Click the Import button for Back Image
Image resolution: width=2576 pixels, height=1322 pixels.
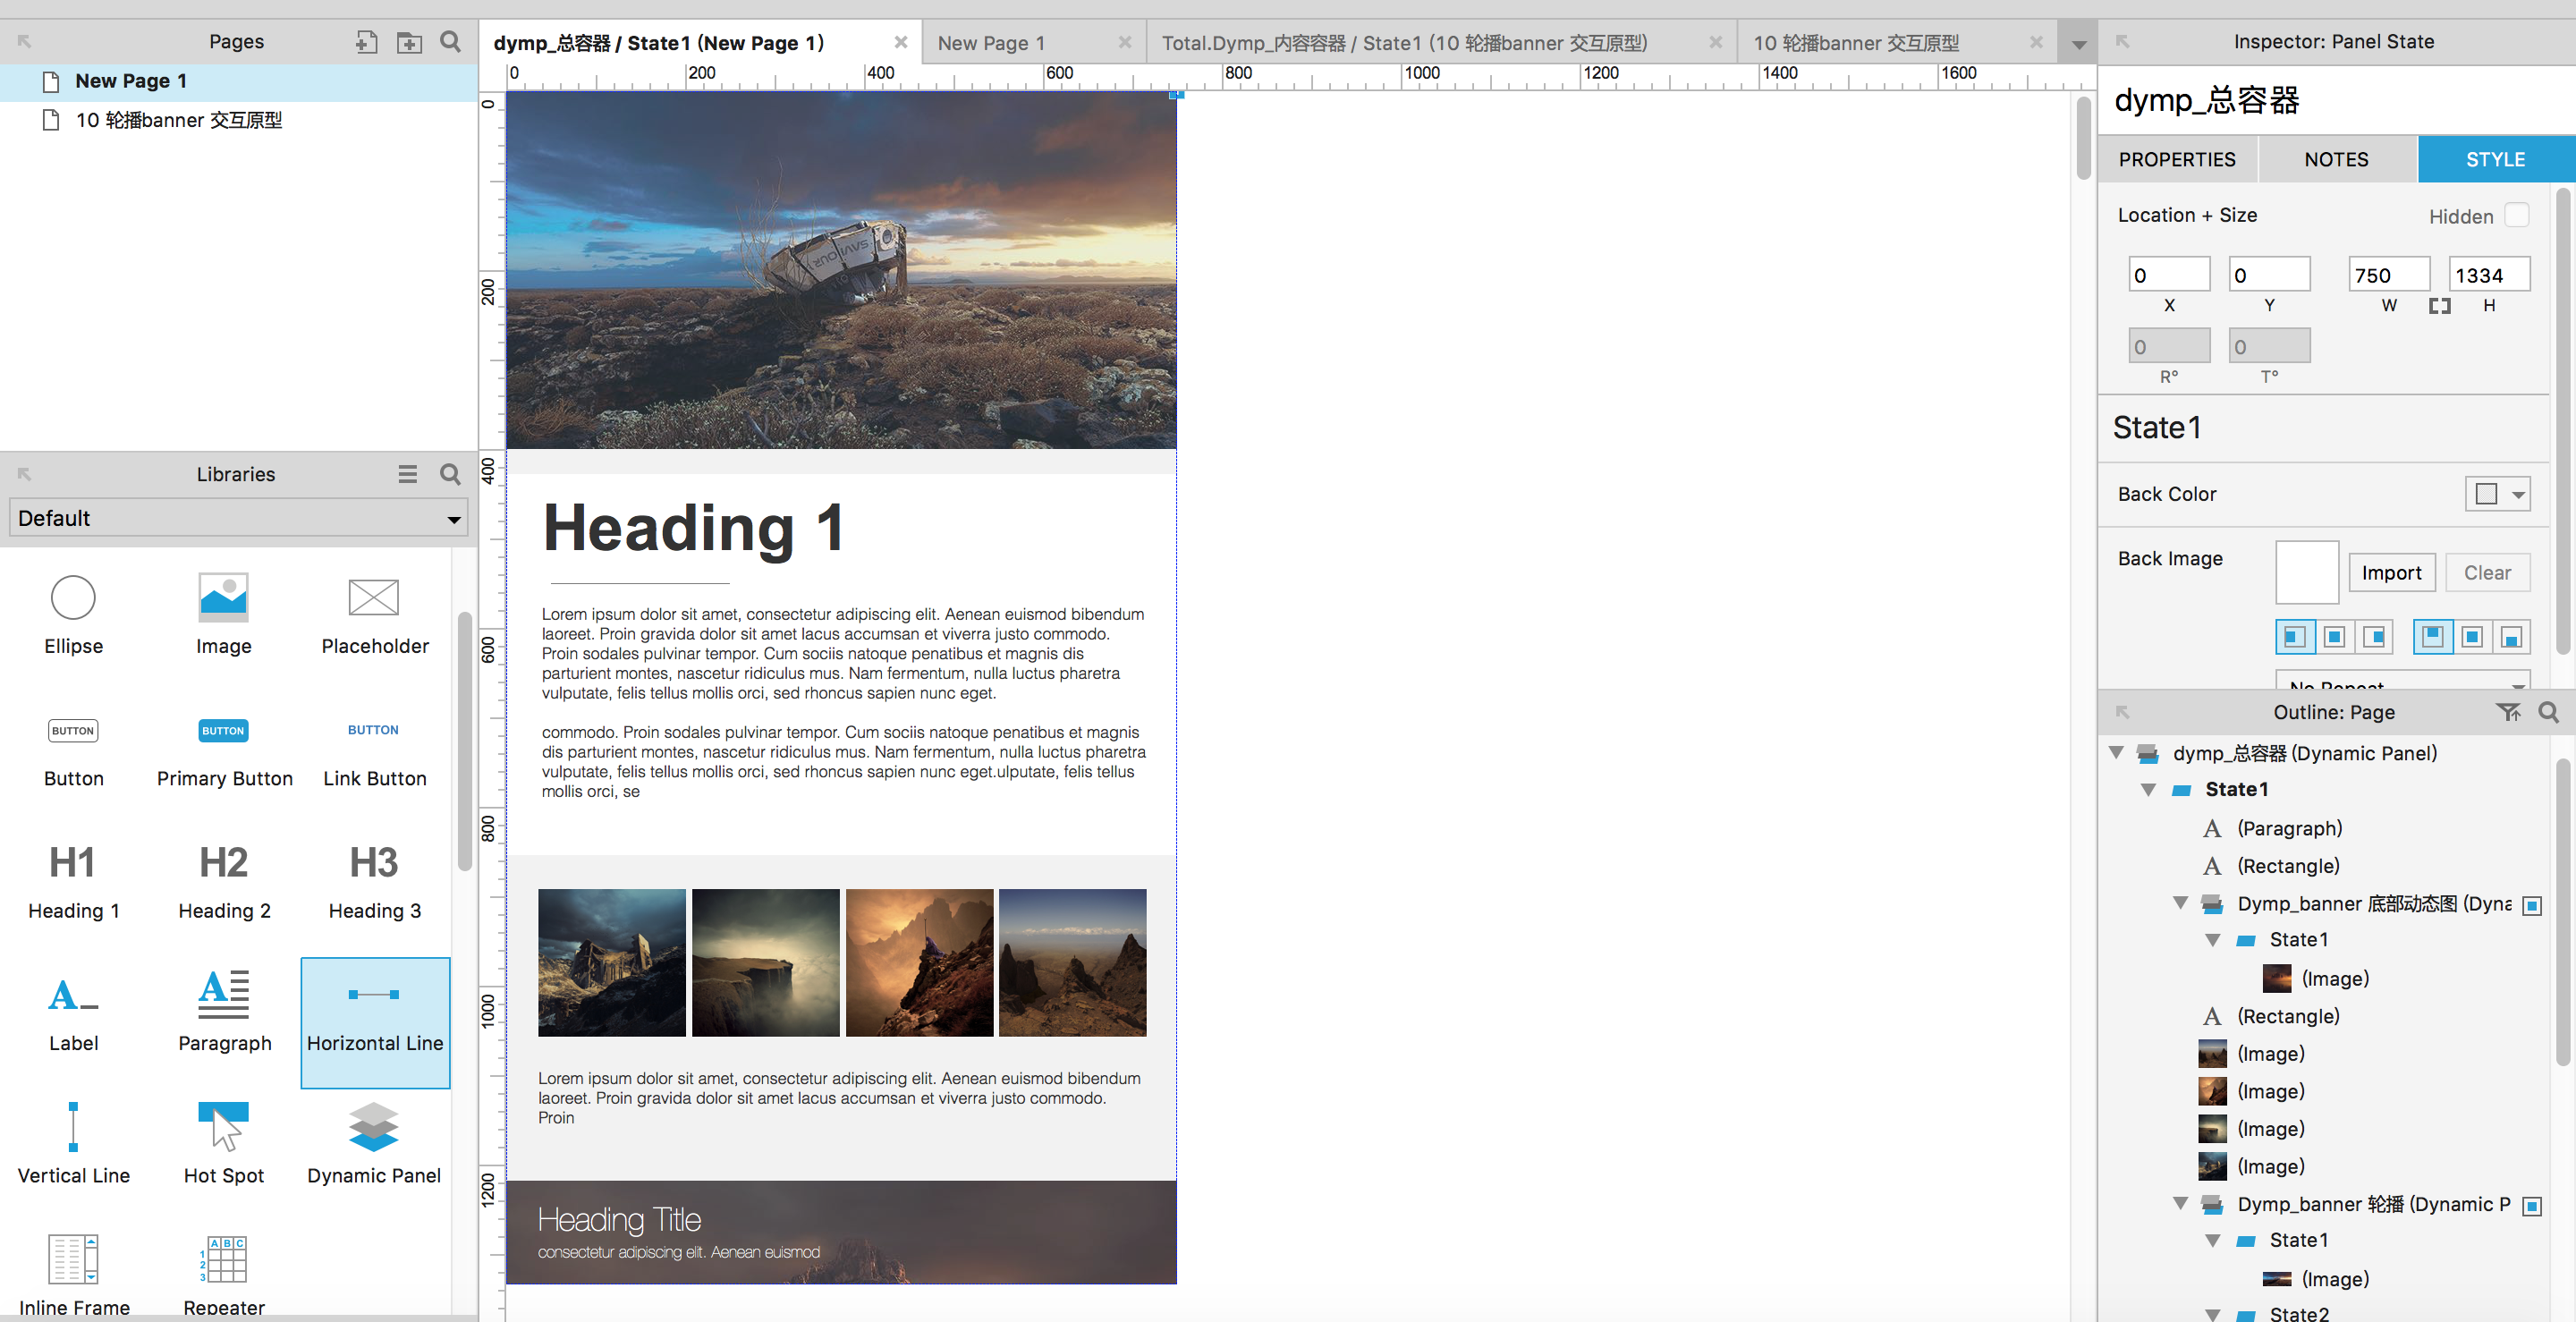click(x=2390, y=573)
